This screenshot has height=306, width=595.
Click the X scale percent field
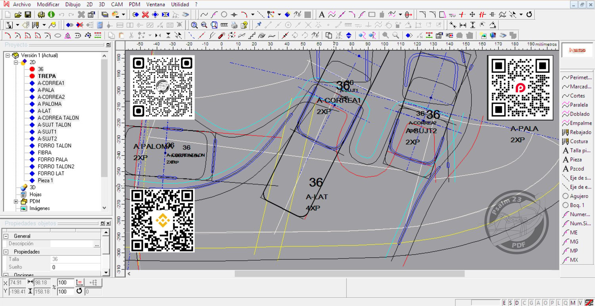(x=65, y=283)
